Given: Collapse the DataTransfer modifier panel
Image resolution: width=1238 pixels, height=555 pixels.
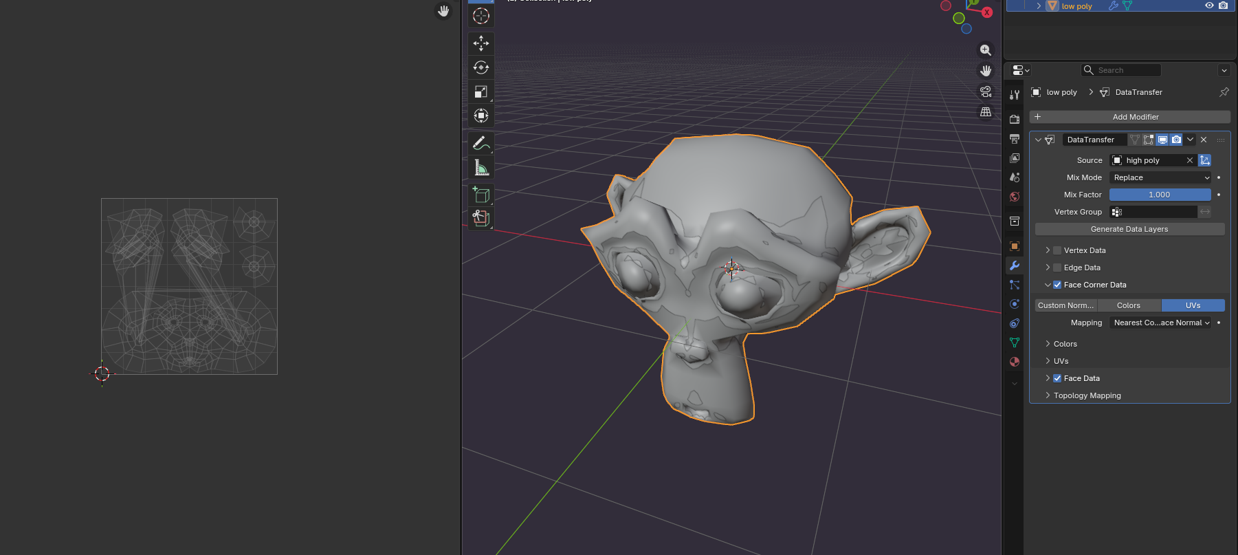Looking at the screenshot, I should (1038, 140).
